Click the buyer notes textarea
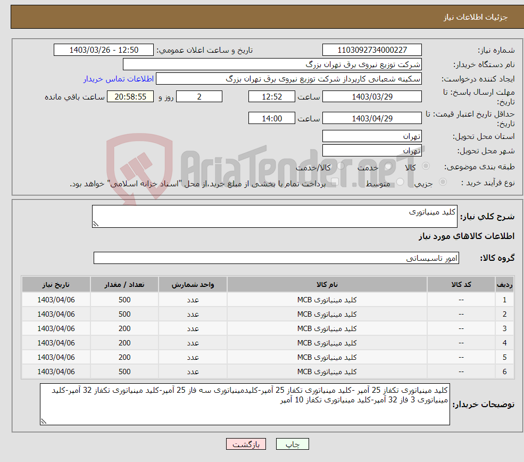 [245, 404]
